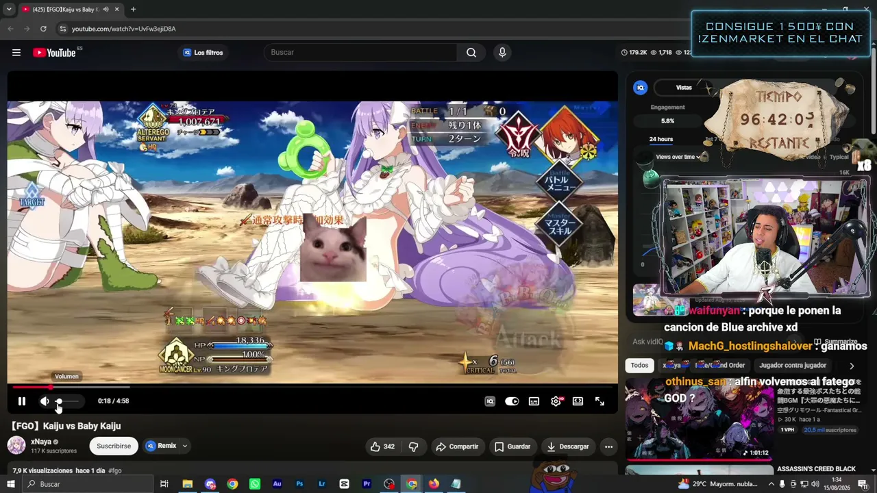Open more actions three-dot menu

608,446
